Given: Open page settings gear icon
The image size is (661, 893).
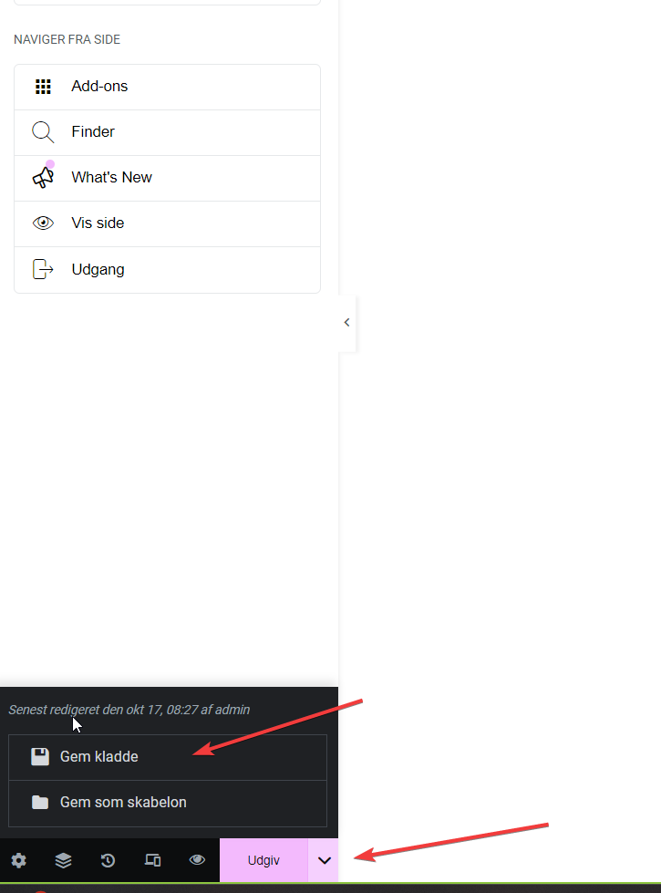Looking at the screenshot, I should click(18, 860).
